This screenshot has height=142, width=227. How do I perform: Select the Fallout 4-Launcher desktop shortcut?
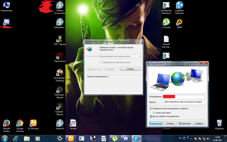point(60,8)
